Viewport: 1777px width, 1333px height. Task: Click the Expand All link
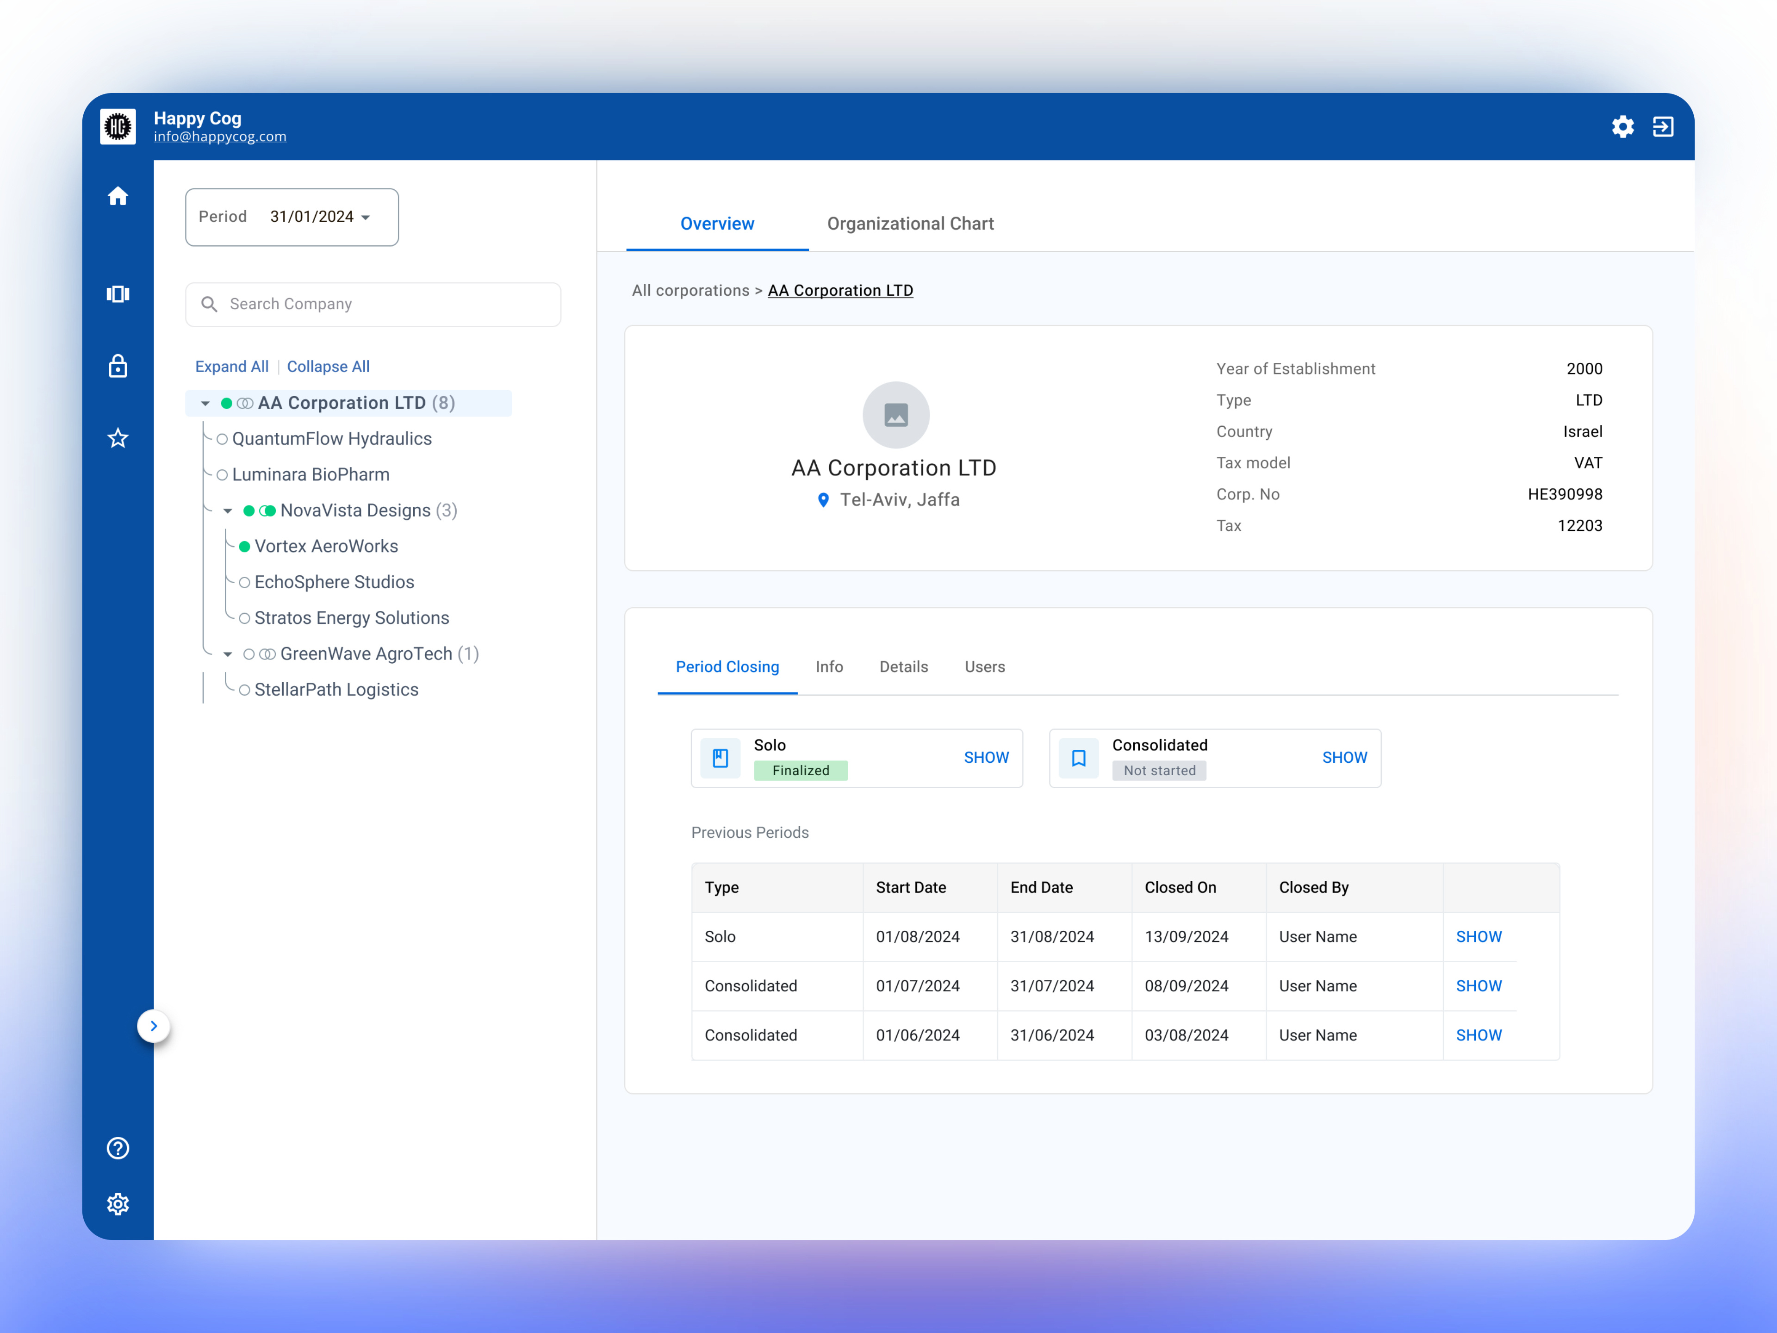(231, 367)
